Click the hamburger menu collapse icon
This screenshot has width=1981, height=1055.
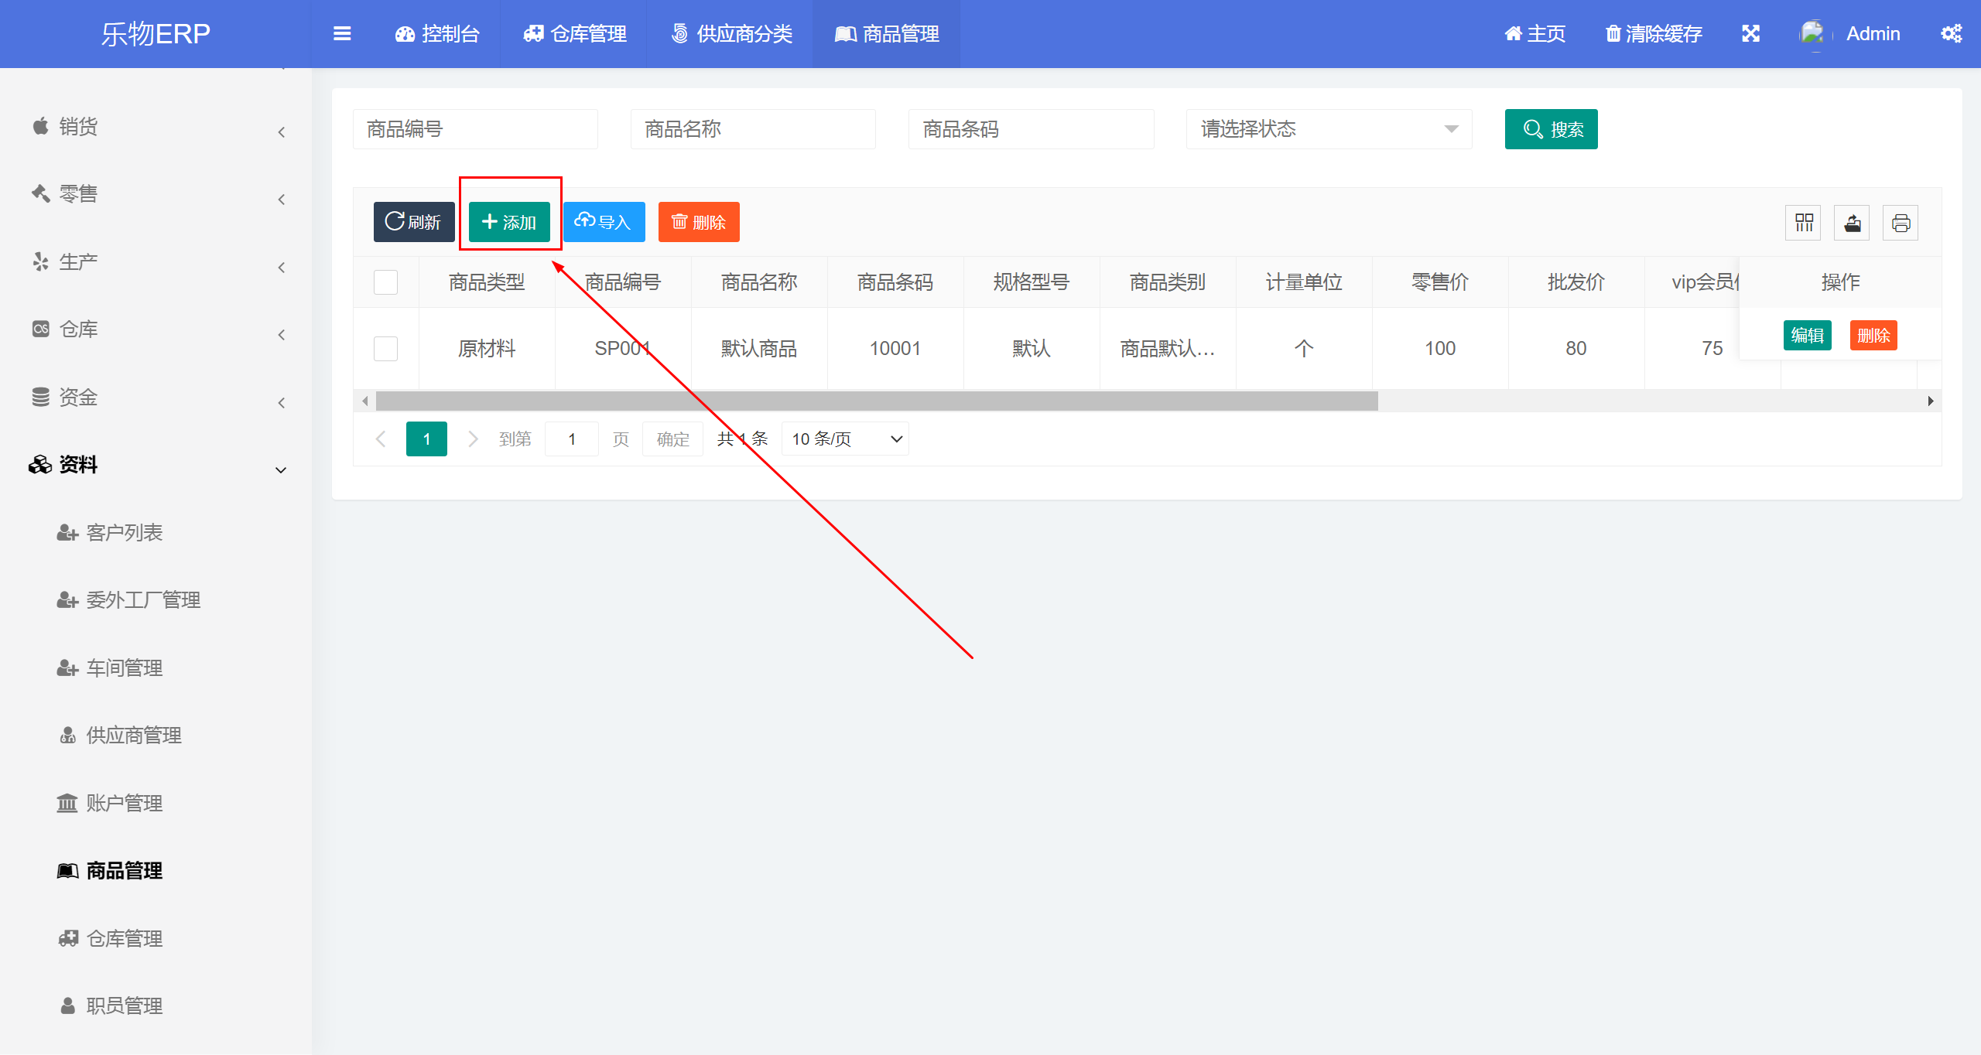342,34
